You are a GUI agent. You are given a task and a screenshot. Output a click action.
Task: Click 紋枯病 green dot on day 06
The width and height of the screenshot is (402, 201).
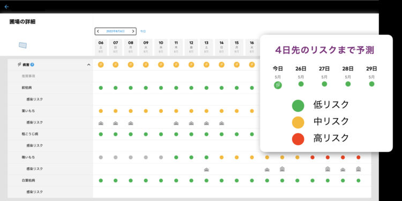pyautogui.click(x=101, y=88)
